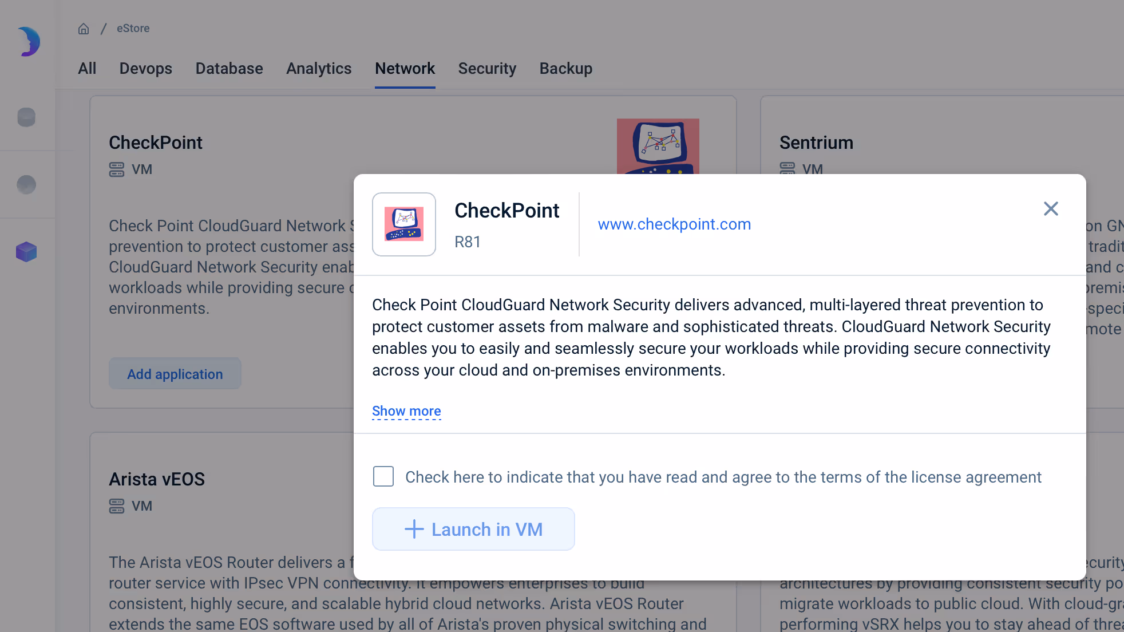Switch to the Backup tab
This screenshot has height=632, width=1124.
pyautogui.click(x=565, y=69)
